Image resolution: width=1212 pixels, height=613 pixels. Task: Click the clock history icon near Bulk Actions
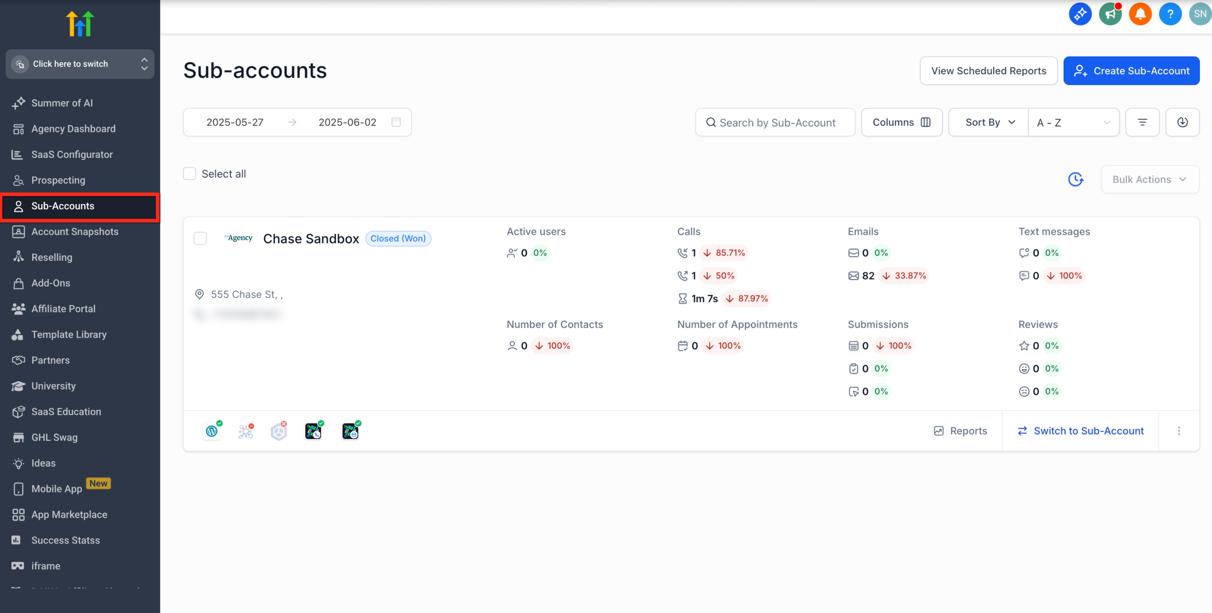click(x=1076, y=179)
